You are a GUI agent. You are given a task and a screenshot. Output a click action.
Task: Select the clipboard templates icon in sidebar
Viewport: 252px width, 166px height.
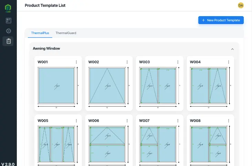[x=8, y=41]
